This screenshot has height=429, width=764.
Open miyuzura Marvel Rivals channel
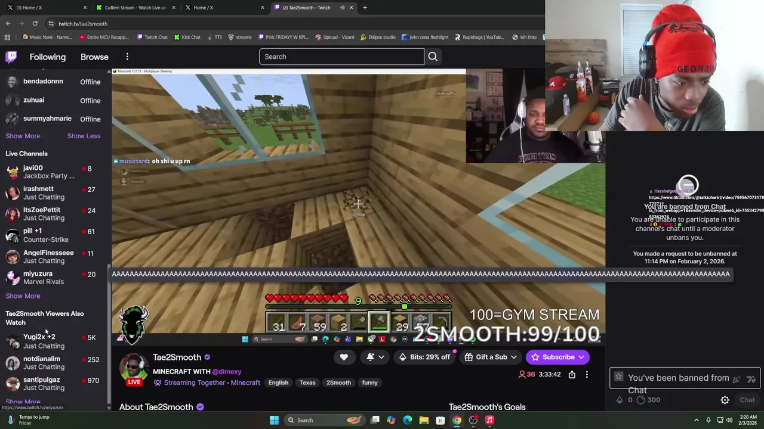pos(55,278)
